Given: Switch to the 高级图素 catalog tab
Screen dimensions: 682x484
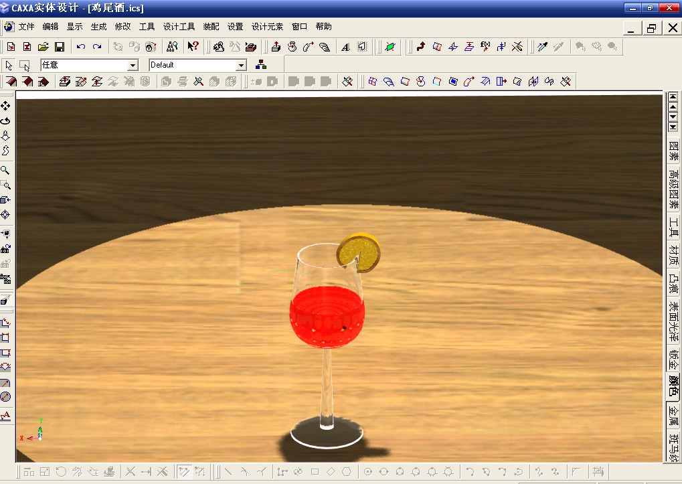Looking at the screenshot, I should pos(673,189).
